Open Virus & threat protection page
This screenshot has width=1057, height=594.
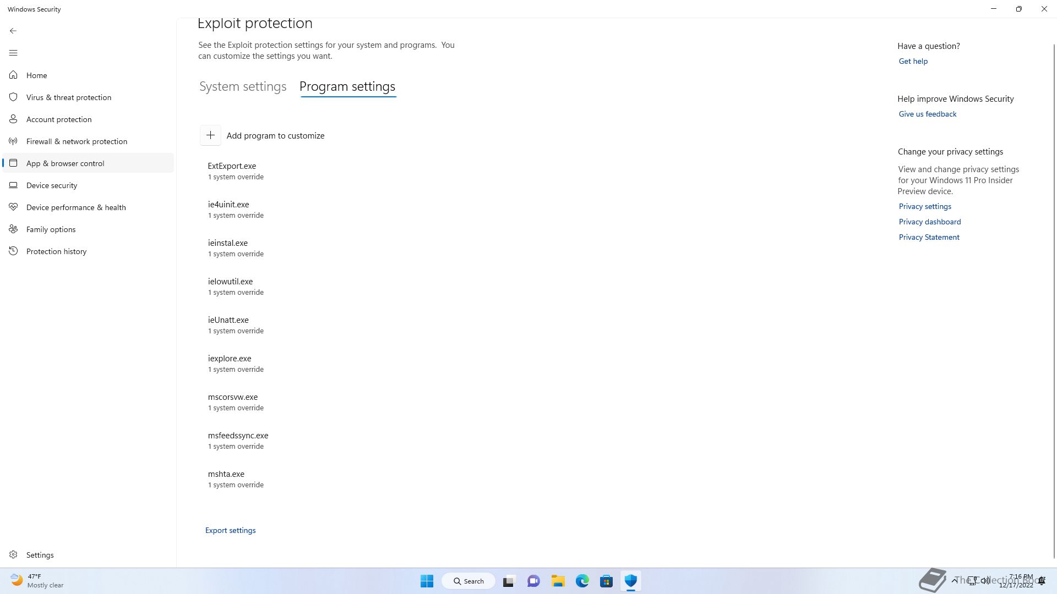[88, 97]
